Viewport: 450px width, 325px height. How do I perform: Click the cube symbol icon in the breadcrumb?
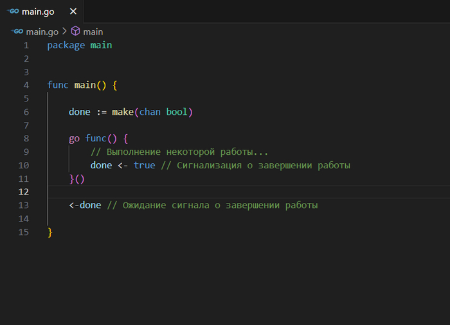coord(75,31)
